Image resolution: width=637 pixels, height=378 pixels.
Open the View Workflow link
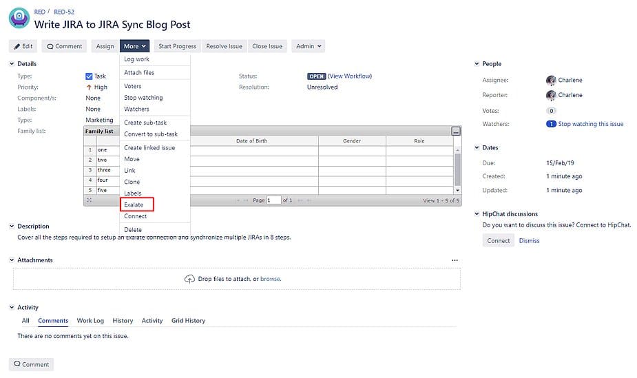coord(350,76)
